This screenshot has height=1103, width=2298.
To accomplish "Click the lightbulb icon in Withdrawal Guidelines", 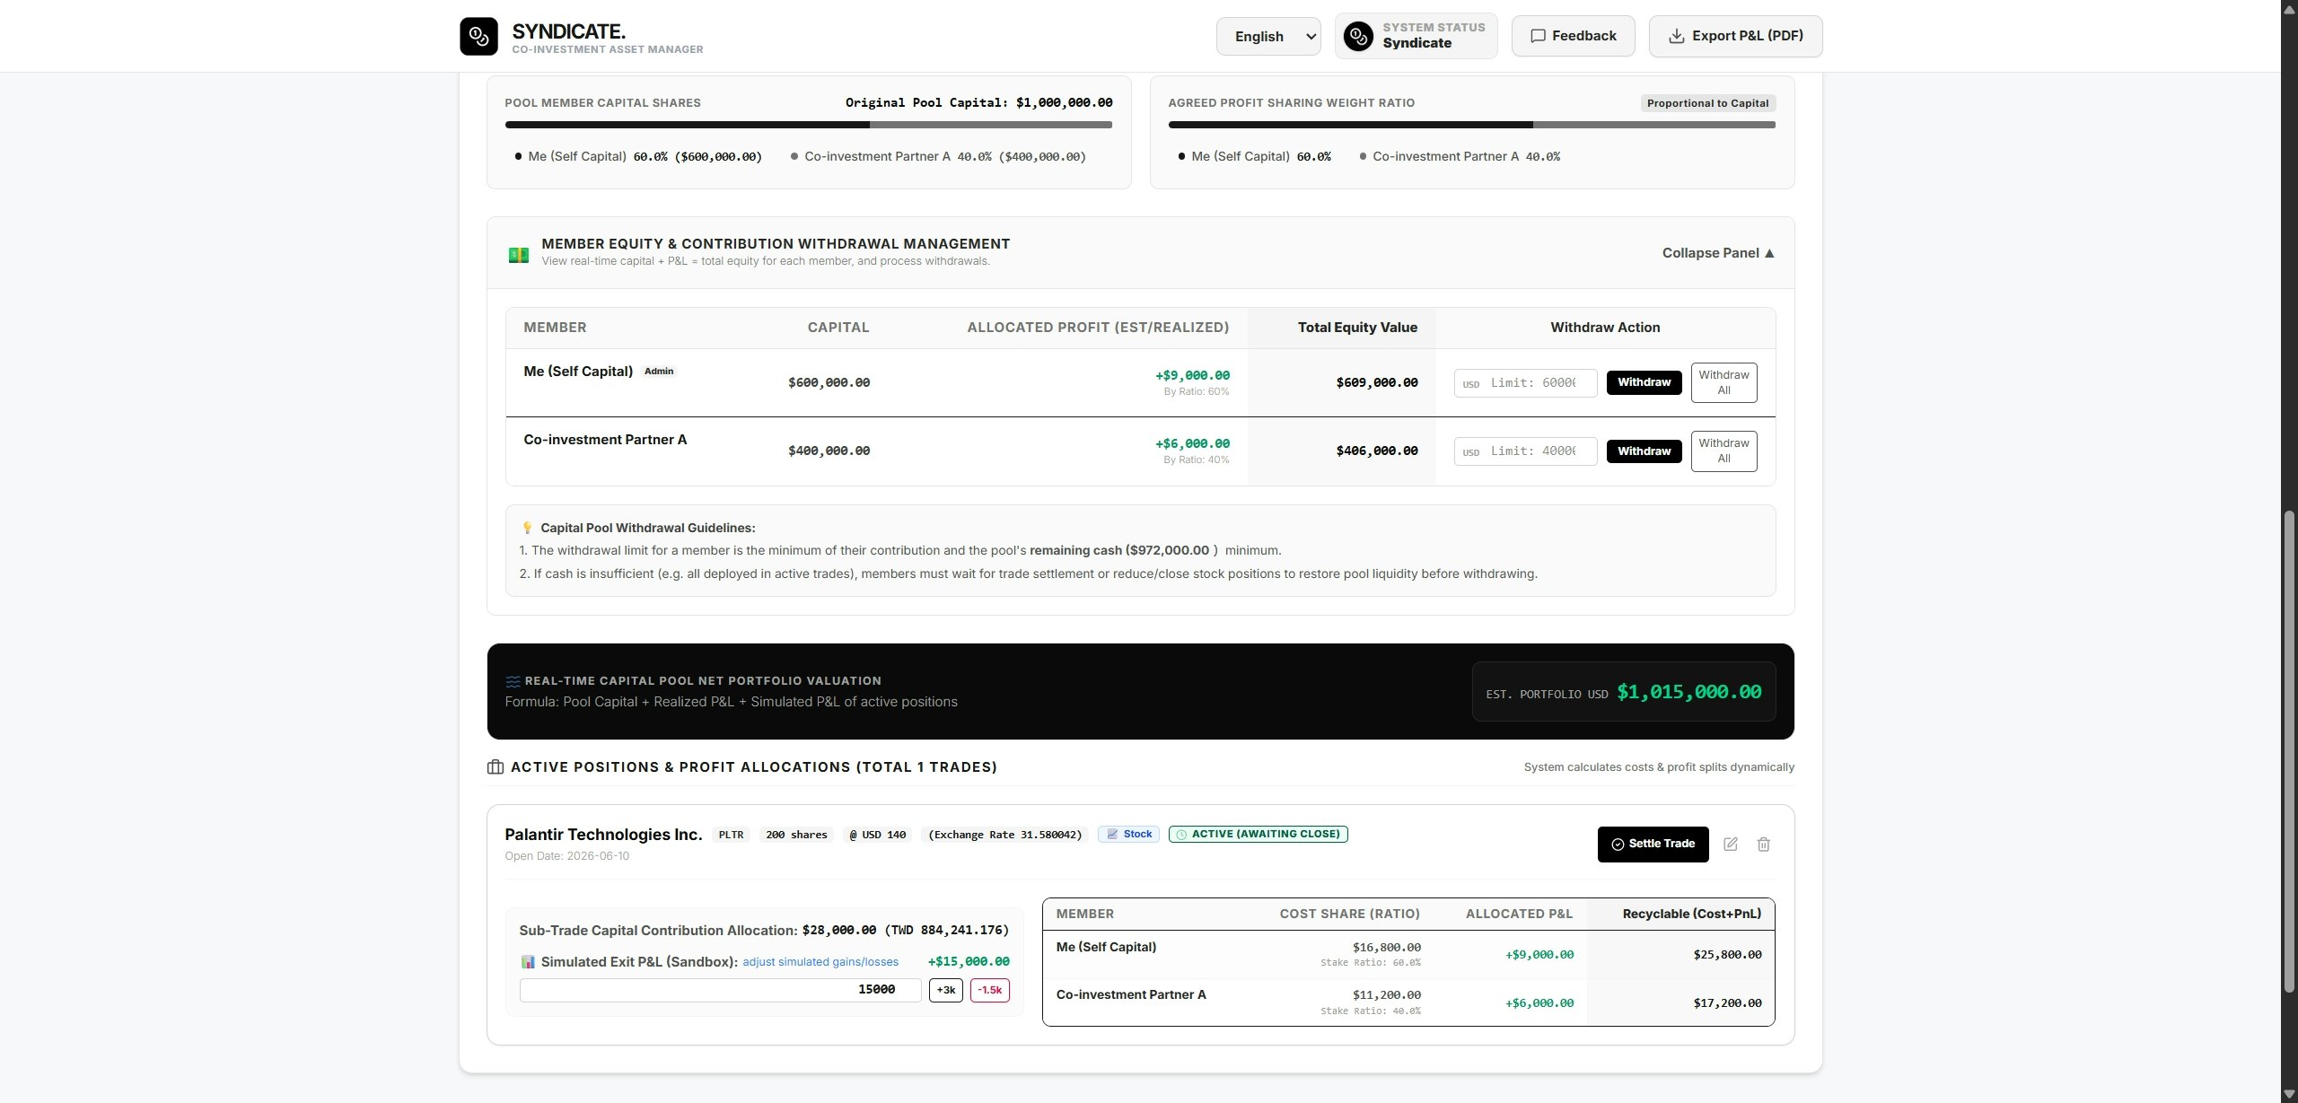I will [527, 528].
